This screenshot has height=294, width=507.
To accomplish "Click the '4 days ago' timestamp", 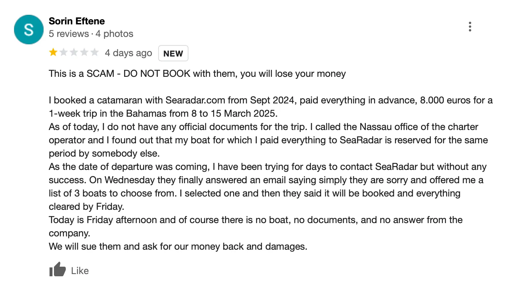I will click(128, 52).
